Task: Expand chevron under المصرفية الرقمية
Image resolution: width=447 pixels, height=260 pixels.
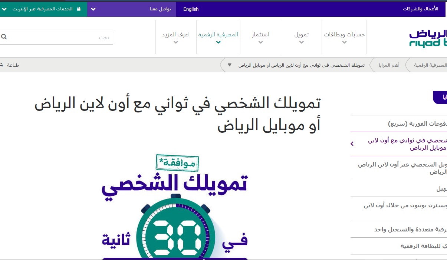Action: click(x=218, y=42)
